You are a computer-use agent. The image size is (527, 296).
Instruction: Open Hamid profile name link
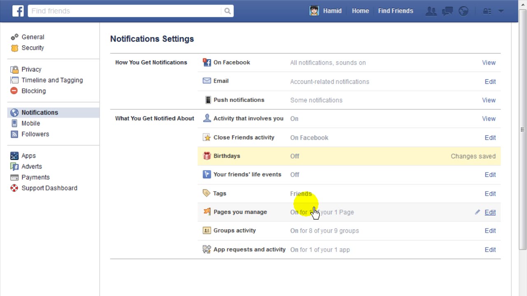coord(332,11)
